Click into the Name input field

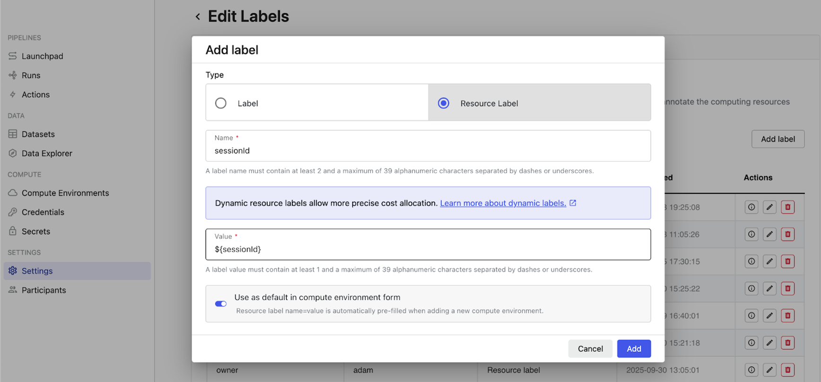428,151
